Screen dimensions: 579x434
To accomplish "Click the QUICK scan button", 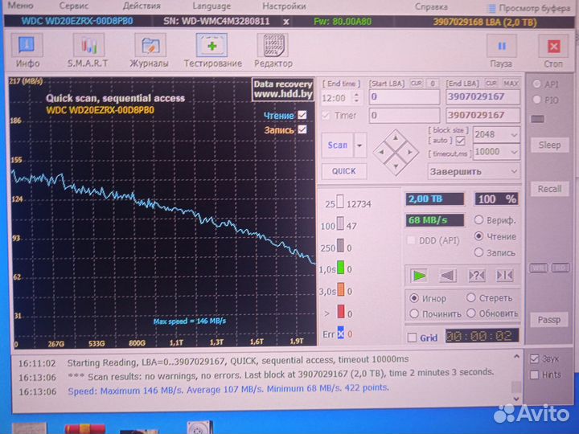I will pos(343,171).
